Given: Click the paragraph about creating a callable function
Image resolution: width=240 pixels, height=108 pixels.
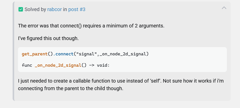Looking at the screenshot, I should pyautogui.click(x=121, y=81).
